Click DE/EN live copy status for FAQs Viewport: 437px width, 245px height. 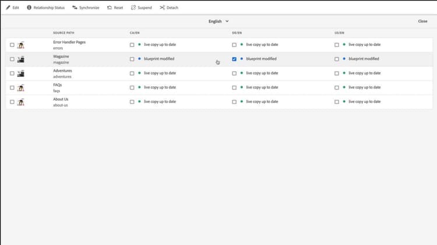[x=262, y=87]
